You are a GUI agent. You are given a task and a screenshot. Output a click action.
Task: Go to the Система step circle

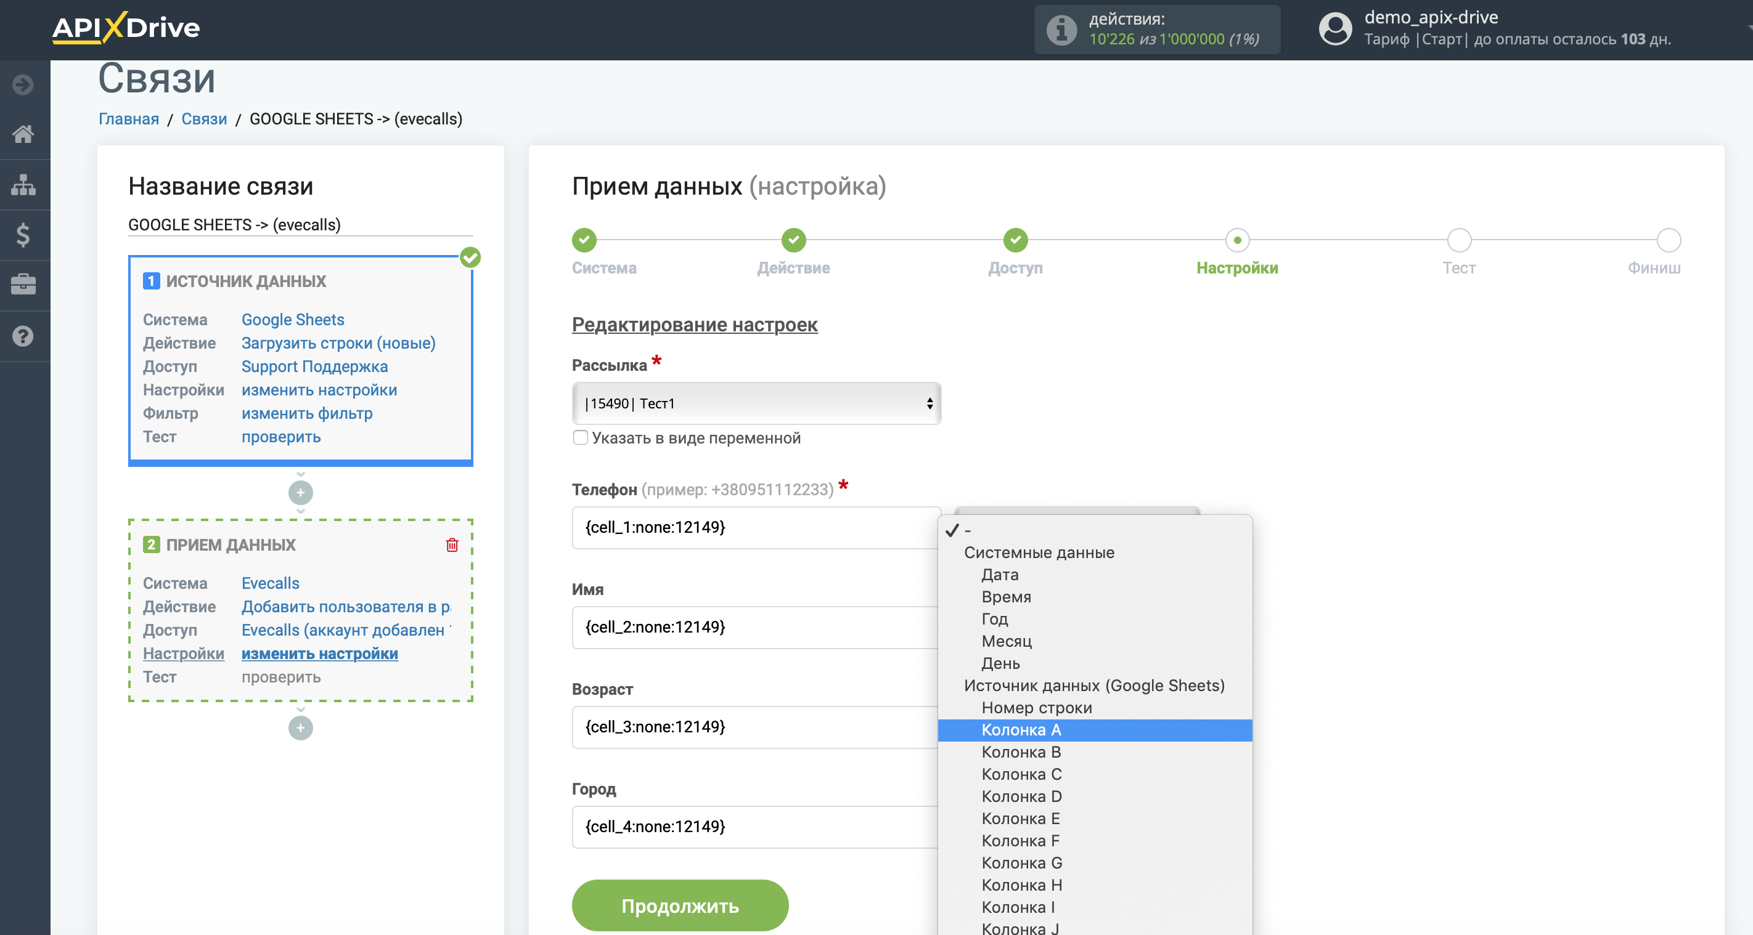click(x=584, y=240)
